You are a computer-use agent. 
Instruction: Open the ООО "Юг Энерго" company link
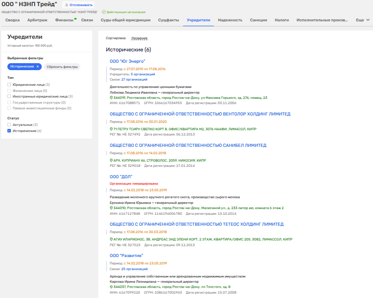click(127, 61)
